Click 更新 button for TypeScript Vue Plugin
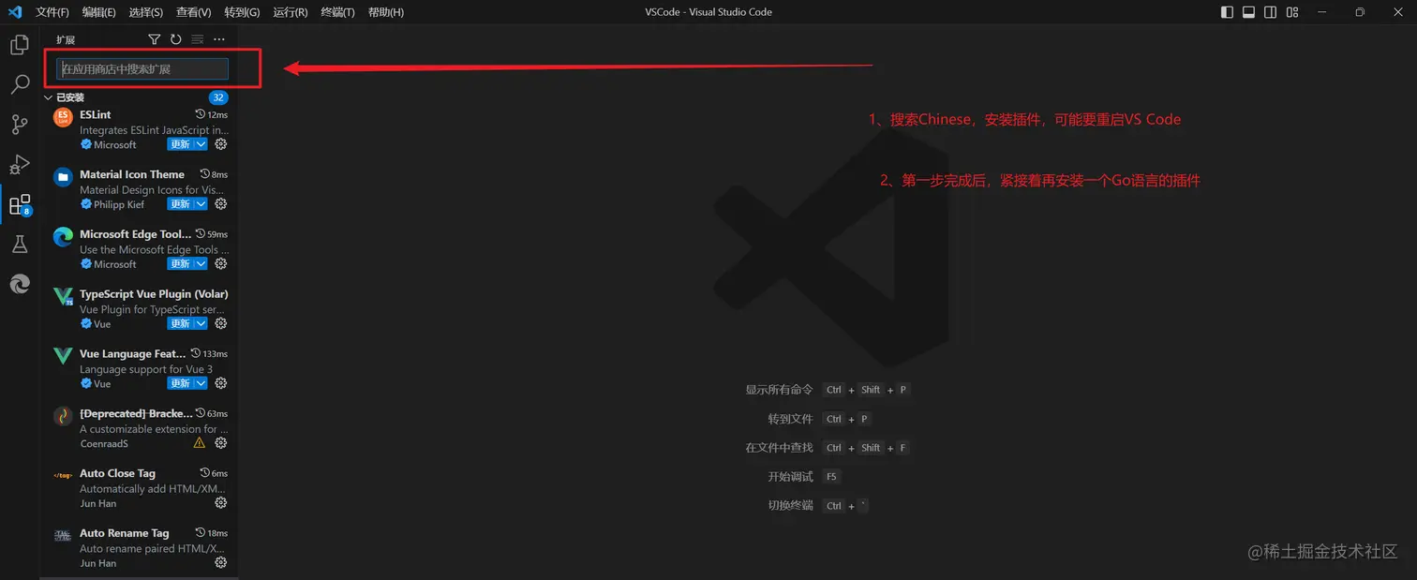This screenshot has width=1417, height=580. 181,323
